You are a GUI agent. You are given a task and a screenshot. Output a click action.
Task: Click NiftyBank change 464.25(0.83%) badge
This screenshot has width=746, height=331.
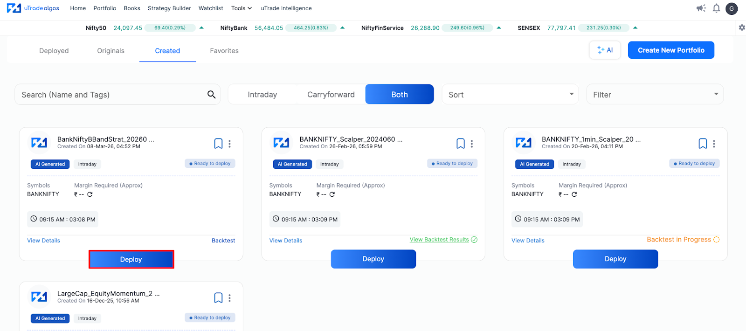pyautogui.click(x=311, y=28)
